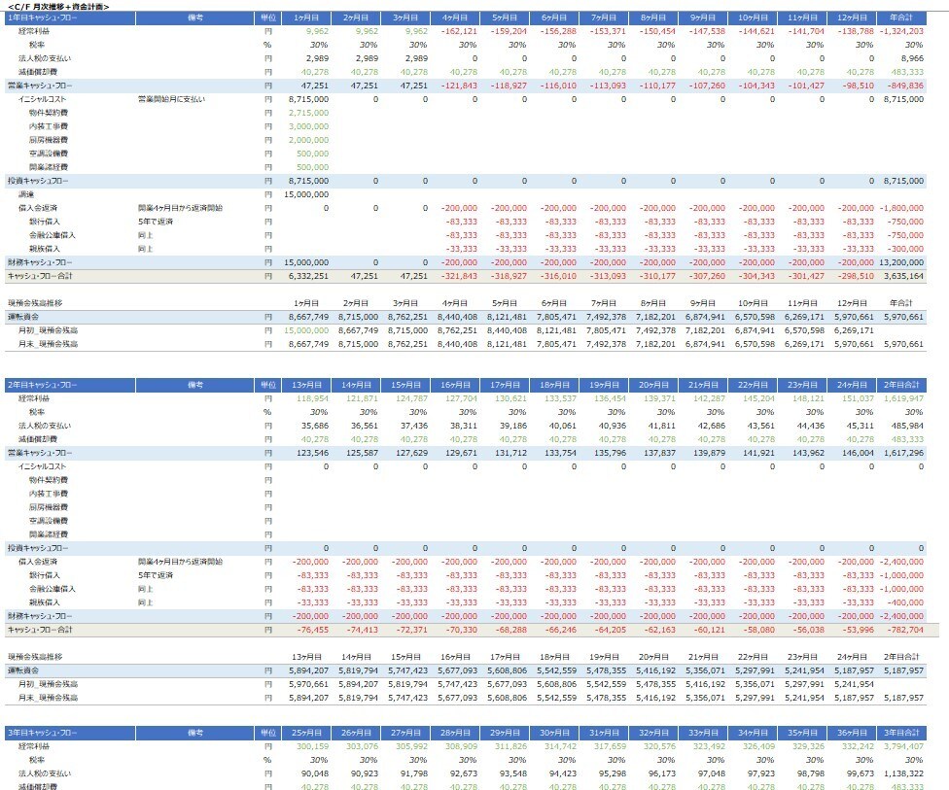Viewport: 949px width, 790px height.
Task: Click the '<C/F 月次推移＋資金計画>' title
Action: pyautogui.click(x=58, y=7)
